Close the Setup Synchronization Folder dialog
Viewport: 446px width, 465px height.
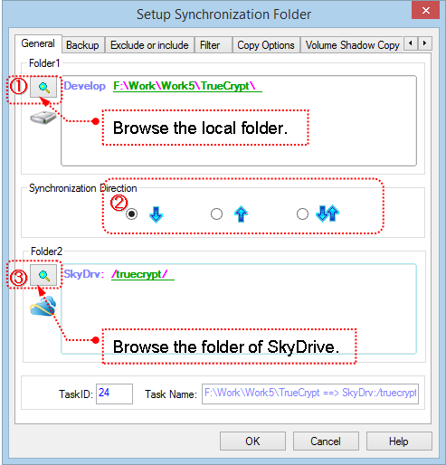click(425, 11)
